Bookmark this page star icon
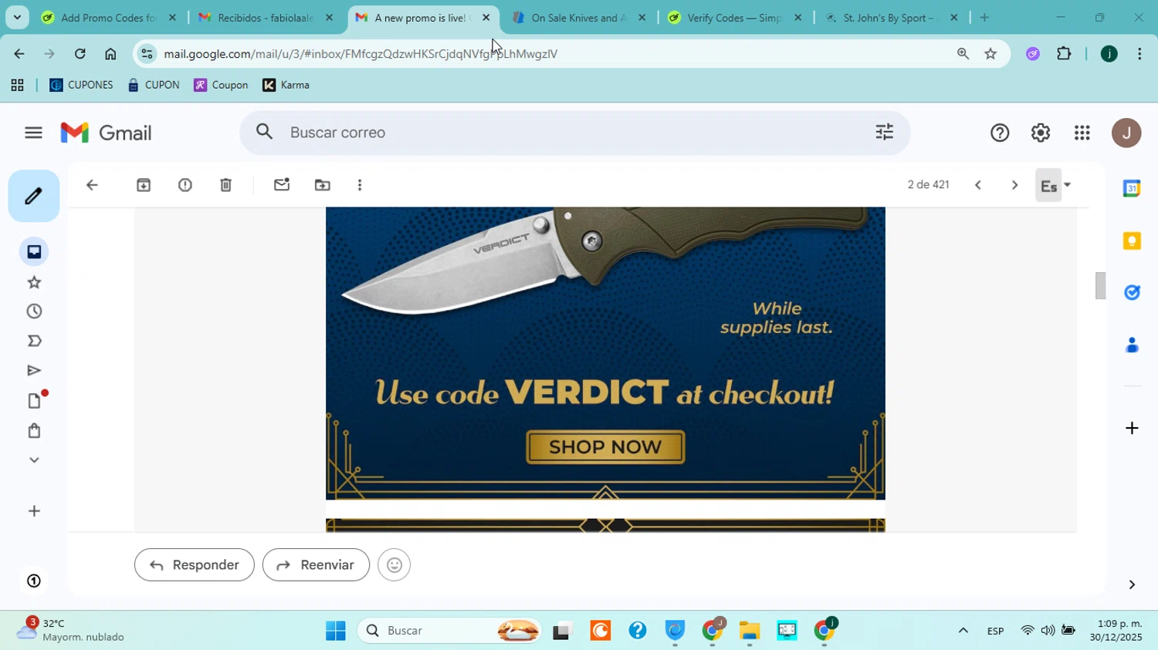This screenshot has height=650, width=1158. pyautogui.click(x=990, y=54)
